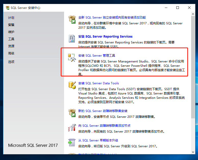The height and width of the screenshot is (160, 198).
Task: Select 选项 in the left navigation
Action: click(x=11, y=62)
